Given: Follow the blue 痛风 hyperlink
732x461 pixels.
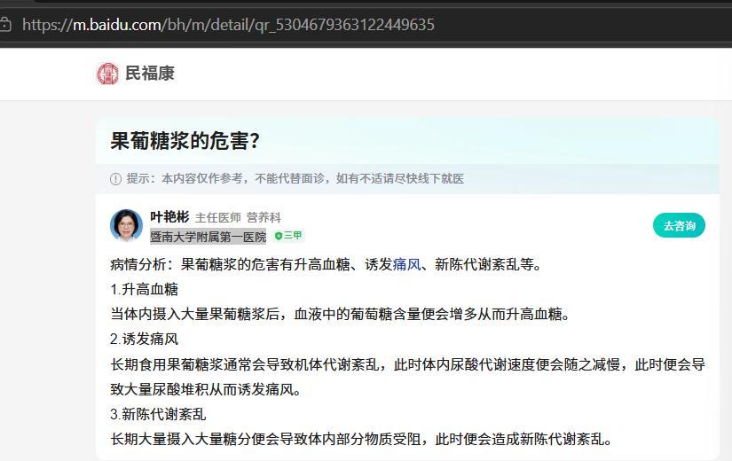Looking at the screenshot, I should point(406,264).
